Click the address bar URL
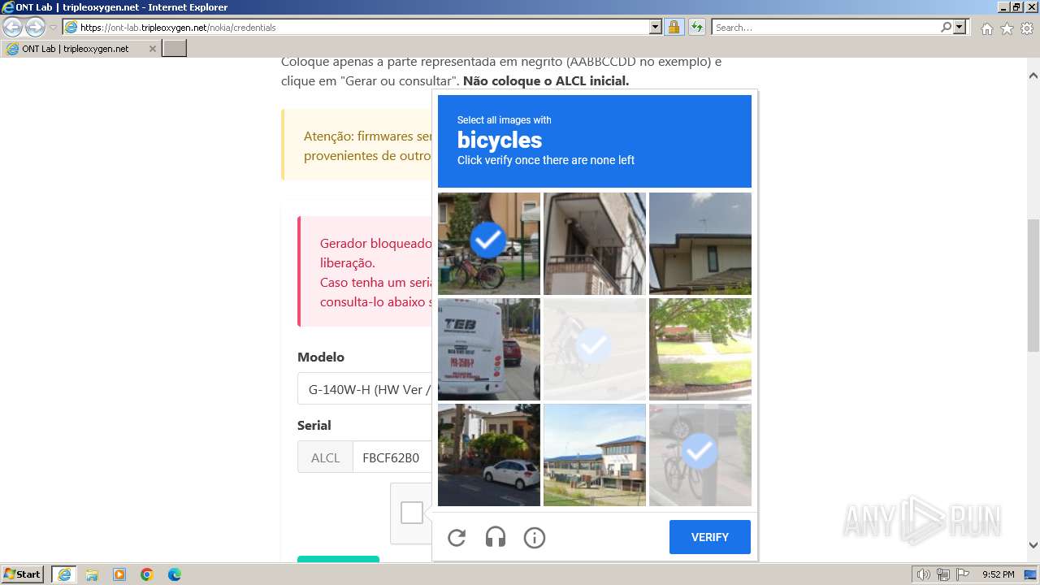 [178, 27]
